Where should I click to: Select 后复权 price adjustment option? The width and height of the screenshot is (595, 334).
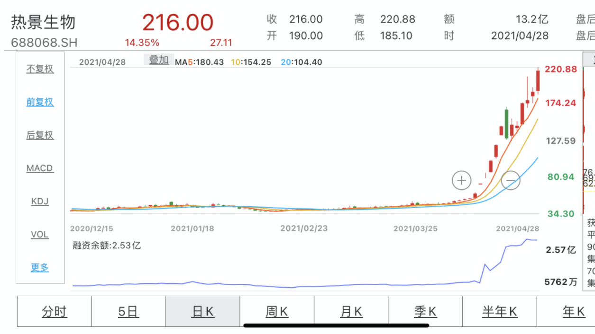[40, 135]
